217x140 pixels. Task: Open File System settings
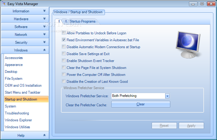click(x=14, y=79)
